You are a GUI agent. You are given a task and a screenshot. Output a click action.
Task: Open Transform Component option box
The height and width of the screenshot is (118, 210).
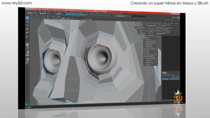coord(157,58)
